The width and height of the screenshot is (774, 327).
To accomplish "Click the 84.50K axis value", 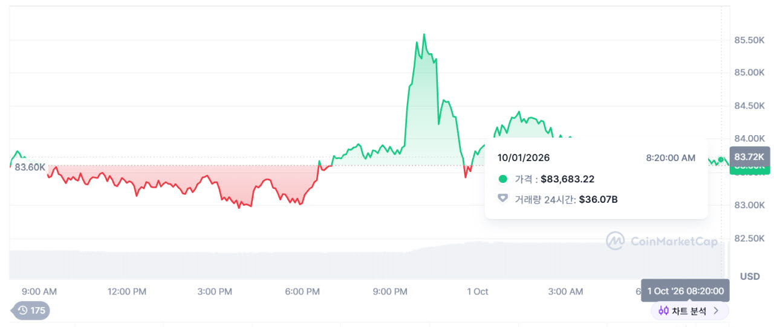I will click(x=749, y=106).
